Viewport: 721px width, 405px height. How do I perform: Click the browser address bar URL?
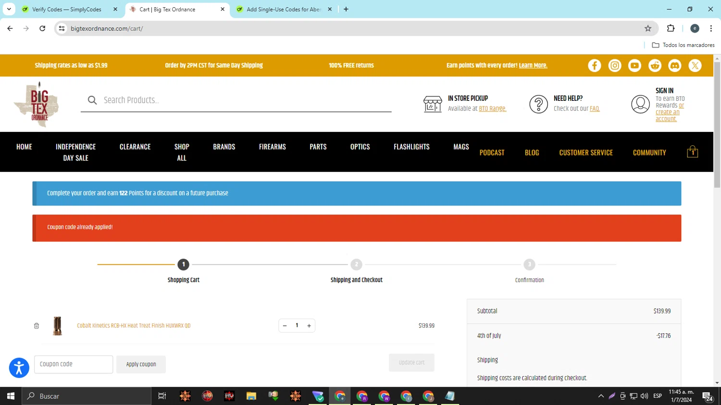[107, 28]
